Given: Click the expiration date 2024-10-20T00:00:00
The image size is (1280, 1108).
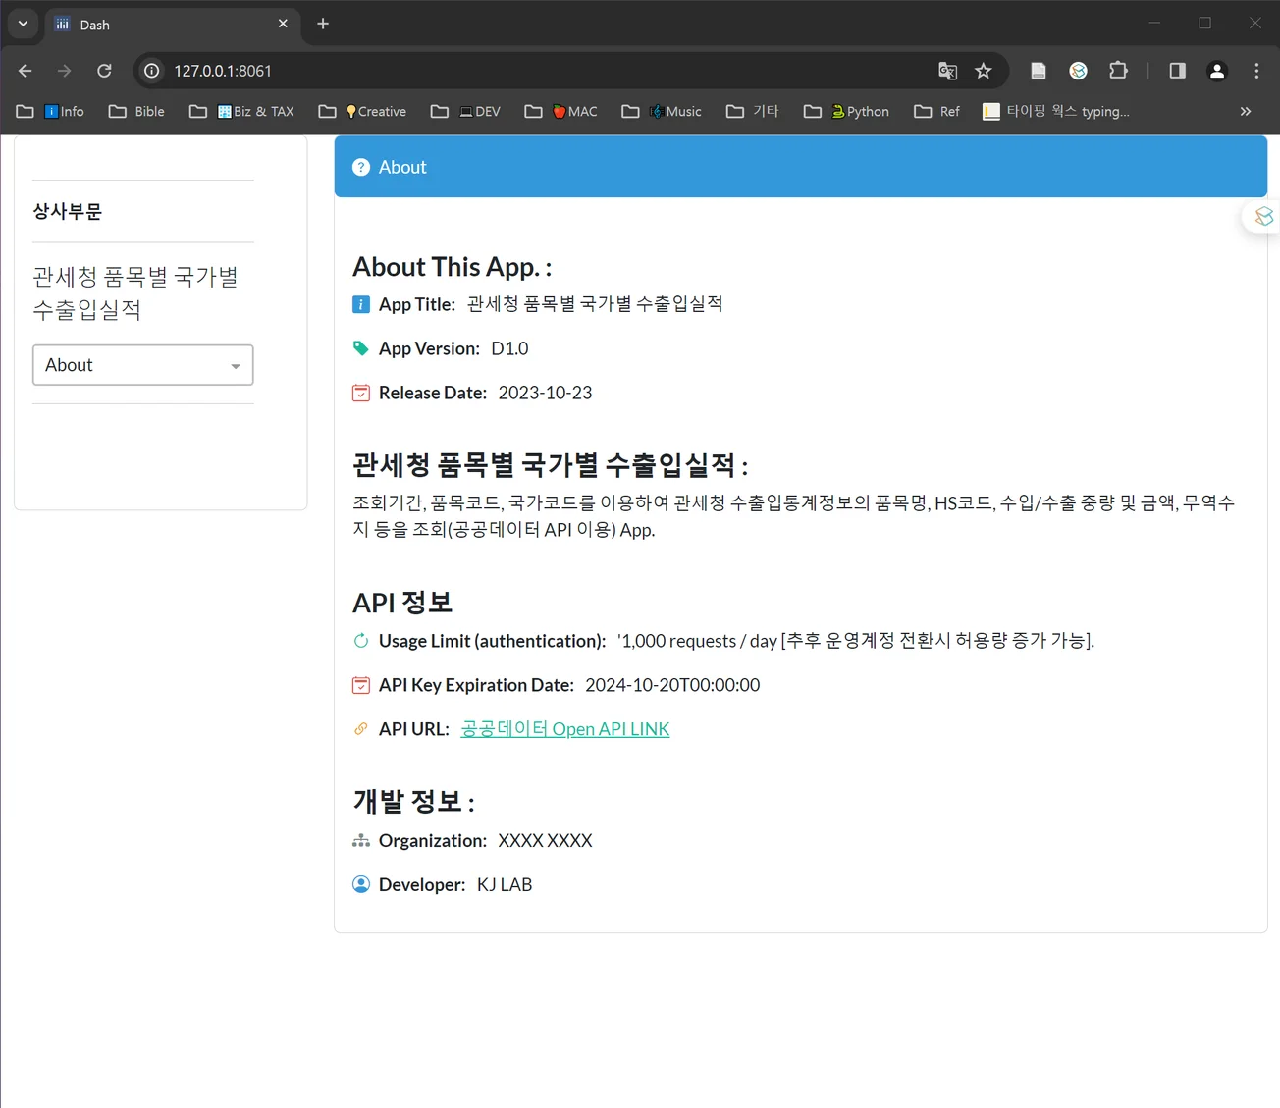Looking at the screenshot, I should [x=672, y=685].
